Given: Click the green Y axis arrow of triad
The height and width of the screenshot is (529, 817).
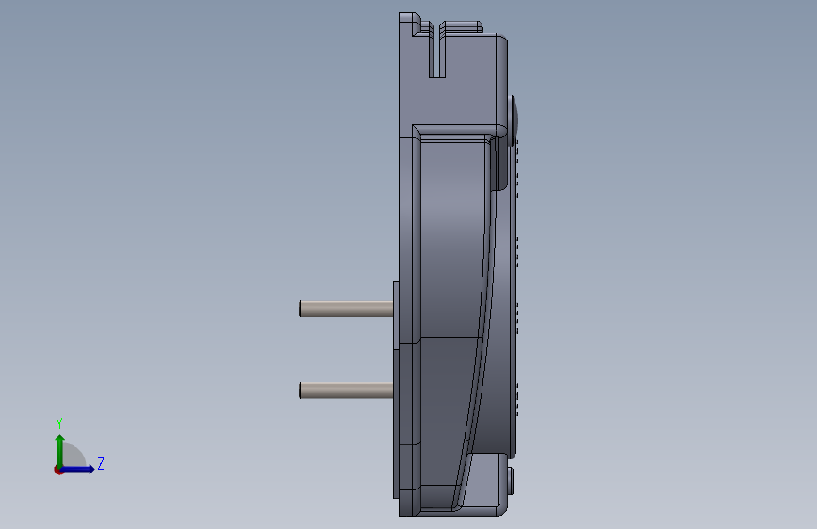Looking at the screenshot, I should click(60, 450).
